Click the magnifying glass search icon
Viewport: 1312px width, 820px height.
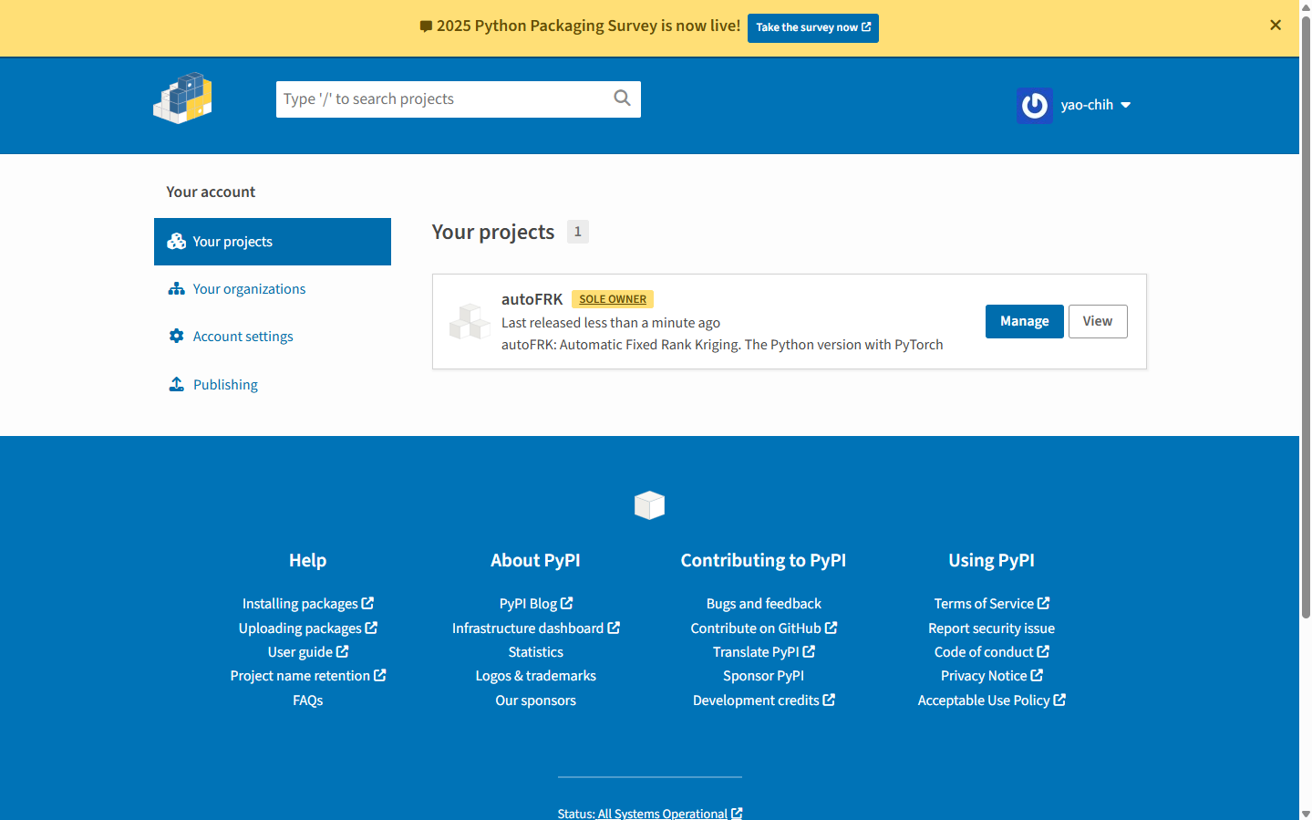tap(622, 99)
